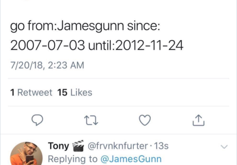Like the tweet with the heart icon
Image resolution: width=237 pixels, height=165 pixels.
(145, 120)
